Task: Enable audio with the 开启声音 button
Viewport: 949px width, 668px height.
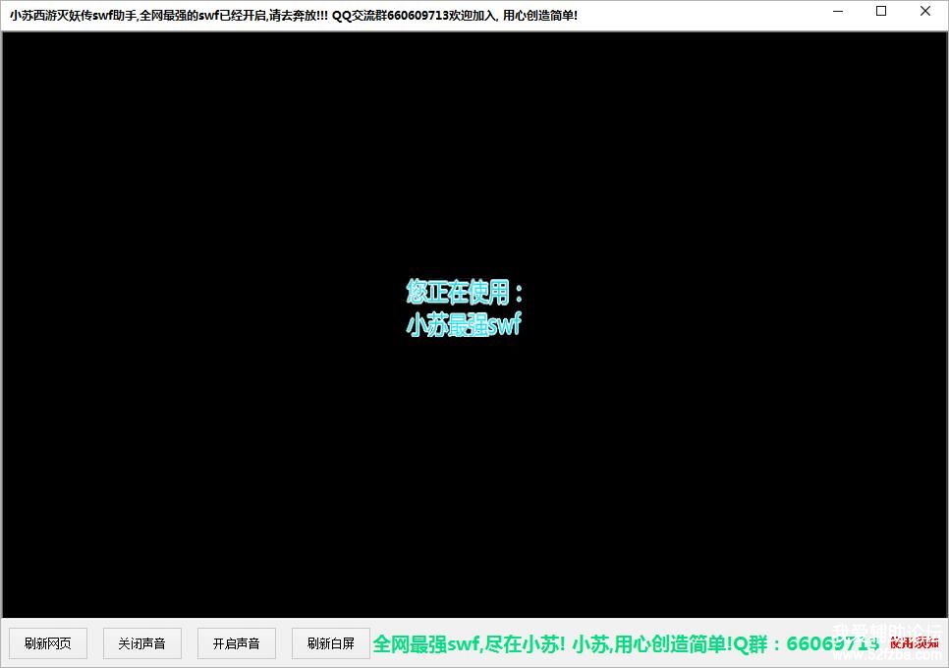Action: point(237,643)
